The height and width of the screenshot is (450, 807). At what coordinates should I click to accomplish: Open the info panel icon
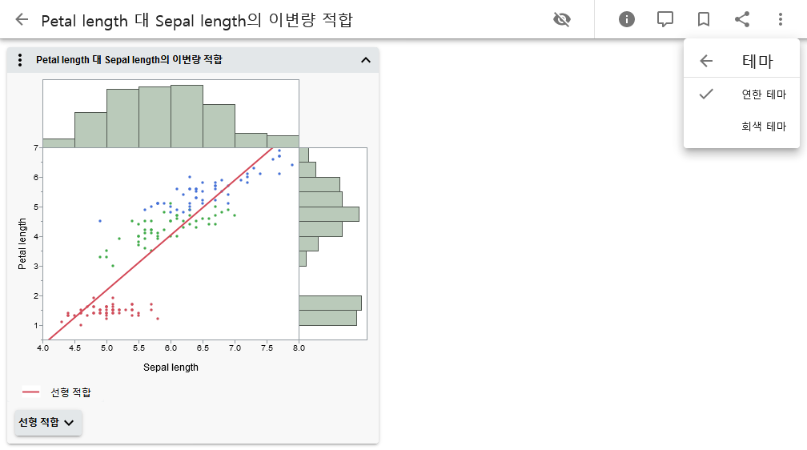click(627, 19)
